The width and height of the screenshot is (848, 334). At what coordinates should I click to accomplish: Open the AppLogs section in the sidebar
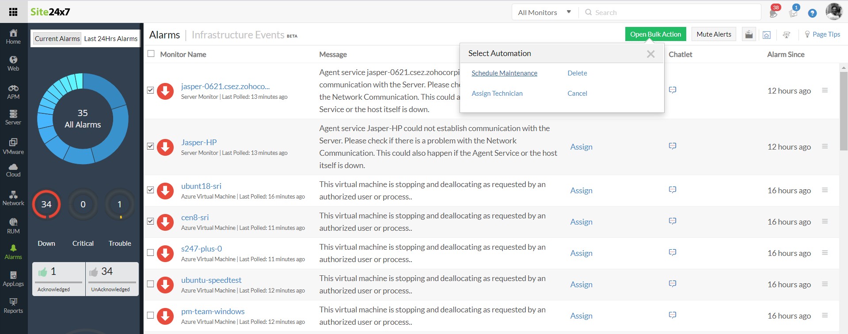point(13,279)
